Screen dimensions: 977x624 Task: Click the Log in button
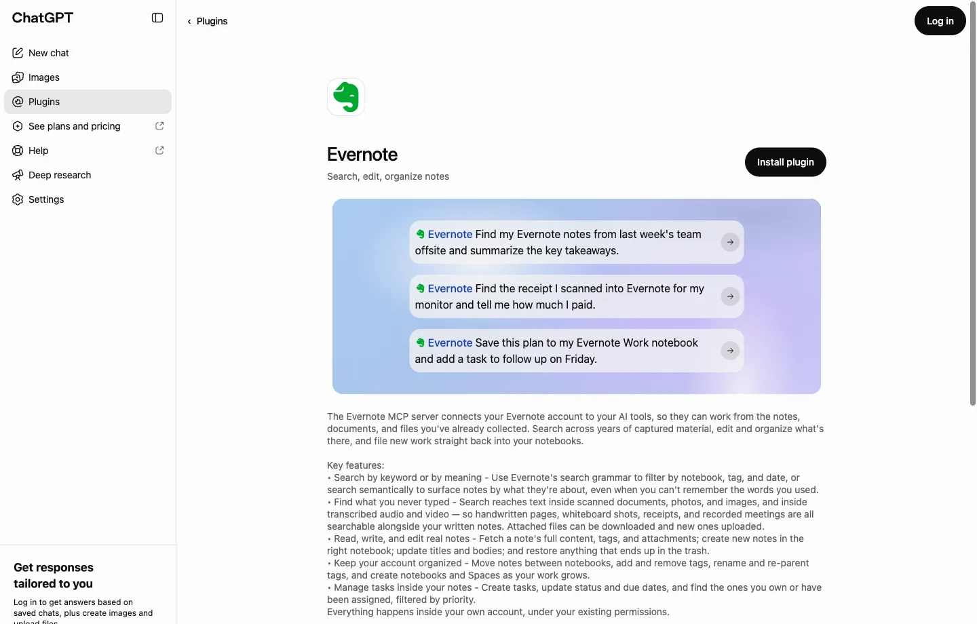pyautogui.click(x=940, y=21)
